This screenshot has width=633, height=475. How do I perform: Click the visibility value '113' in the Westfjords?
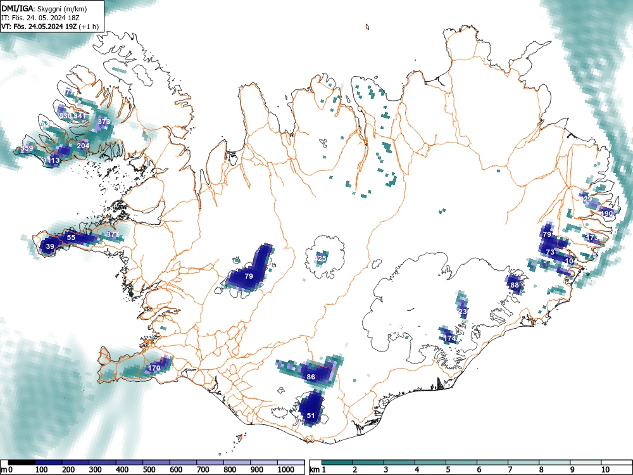[x=53, y=160]
